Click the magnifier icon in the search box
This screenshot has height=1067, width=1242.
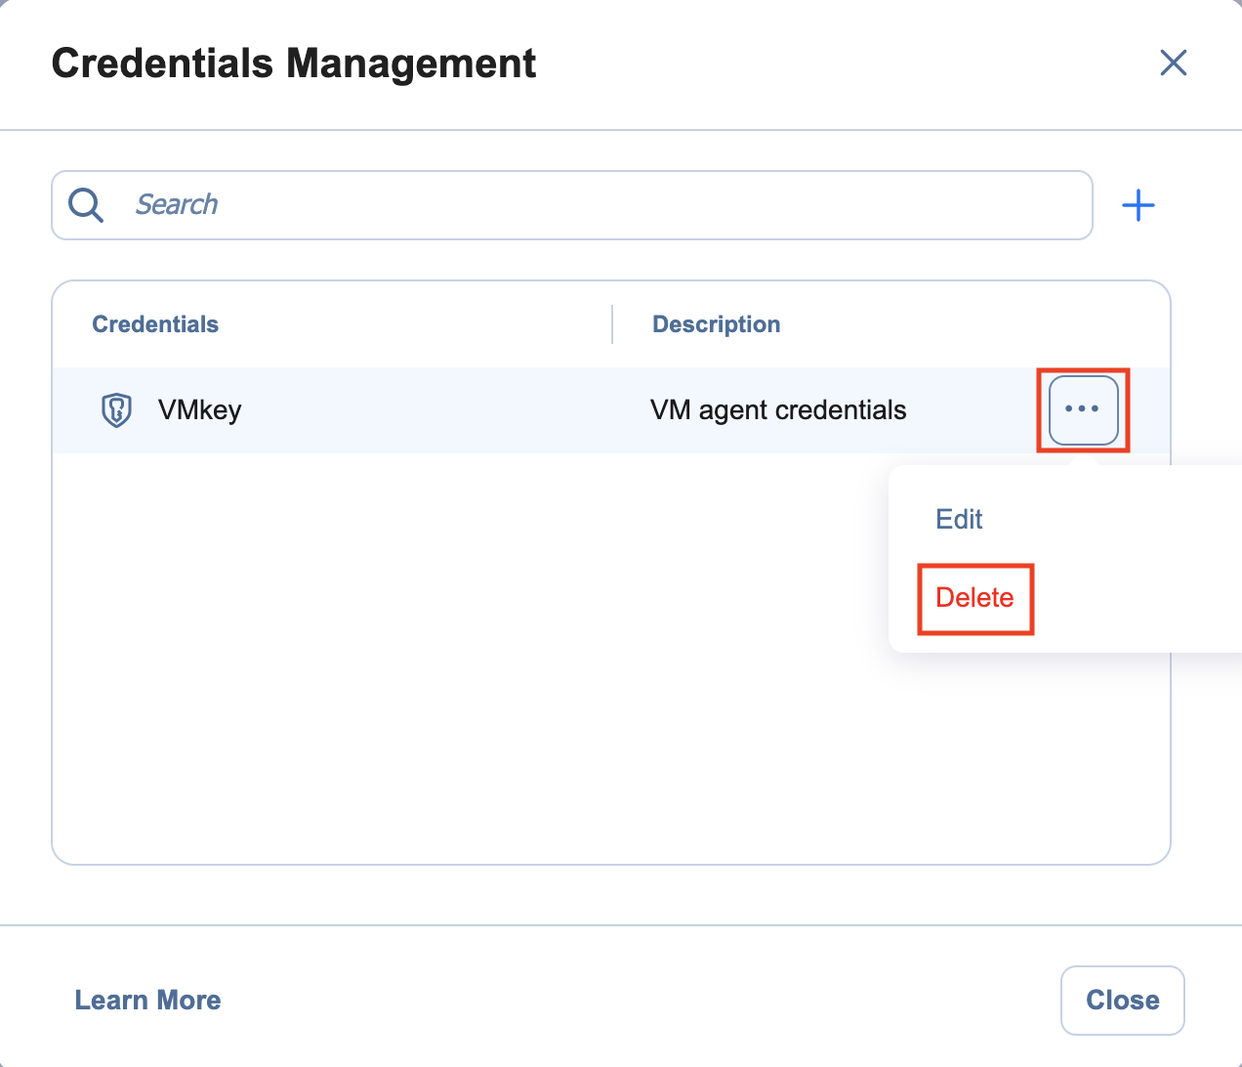click(86, 205)
